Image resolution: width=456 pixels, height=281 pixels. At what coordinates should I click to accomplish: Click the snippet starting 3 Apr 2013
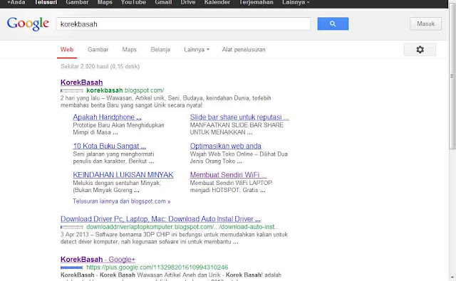[x=174, y=238]
